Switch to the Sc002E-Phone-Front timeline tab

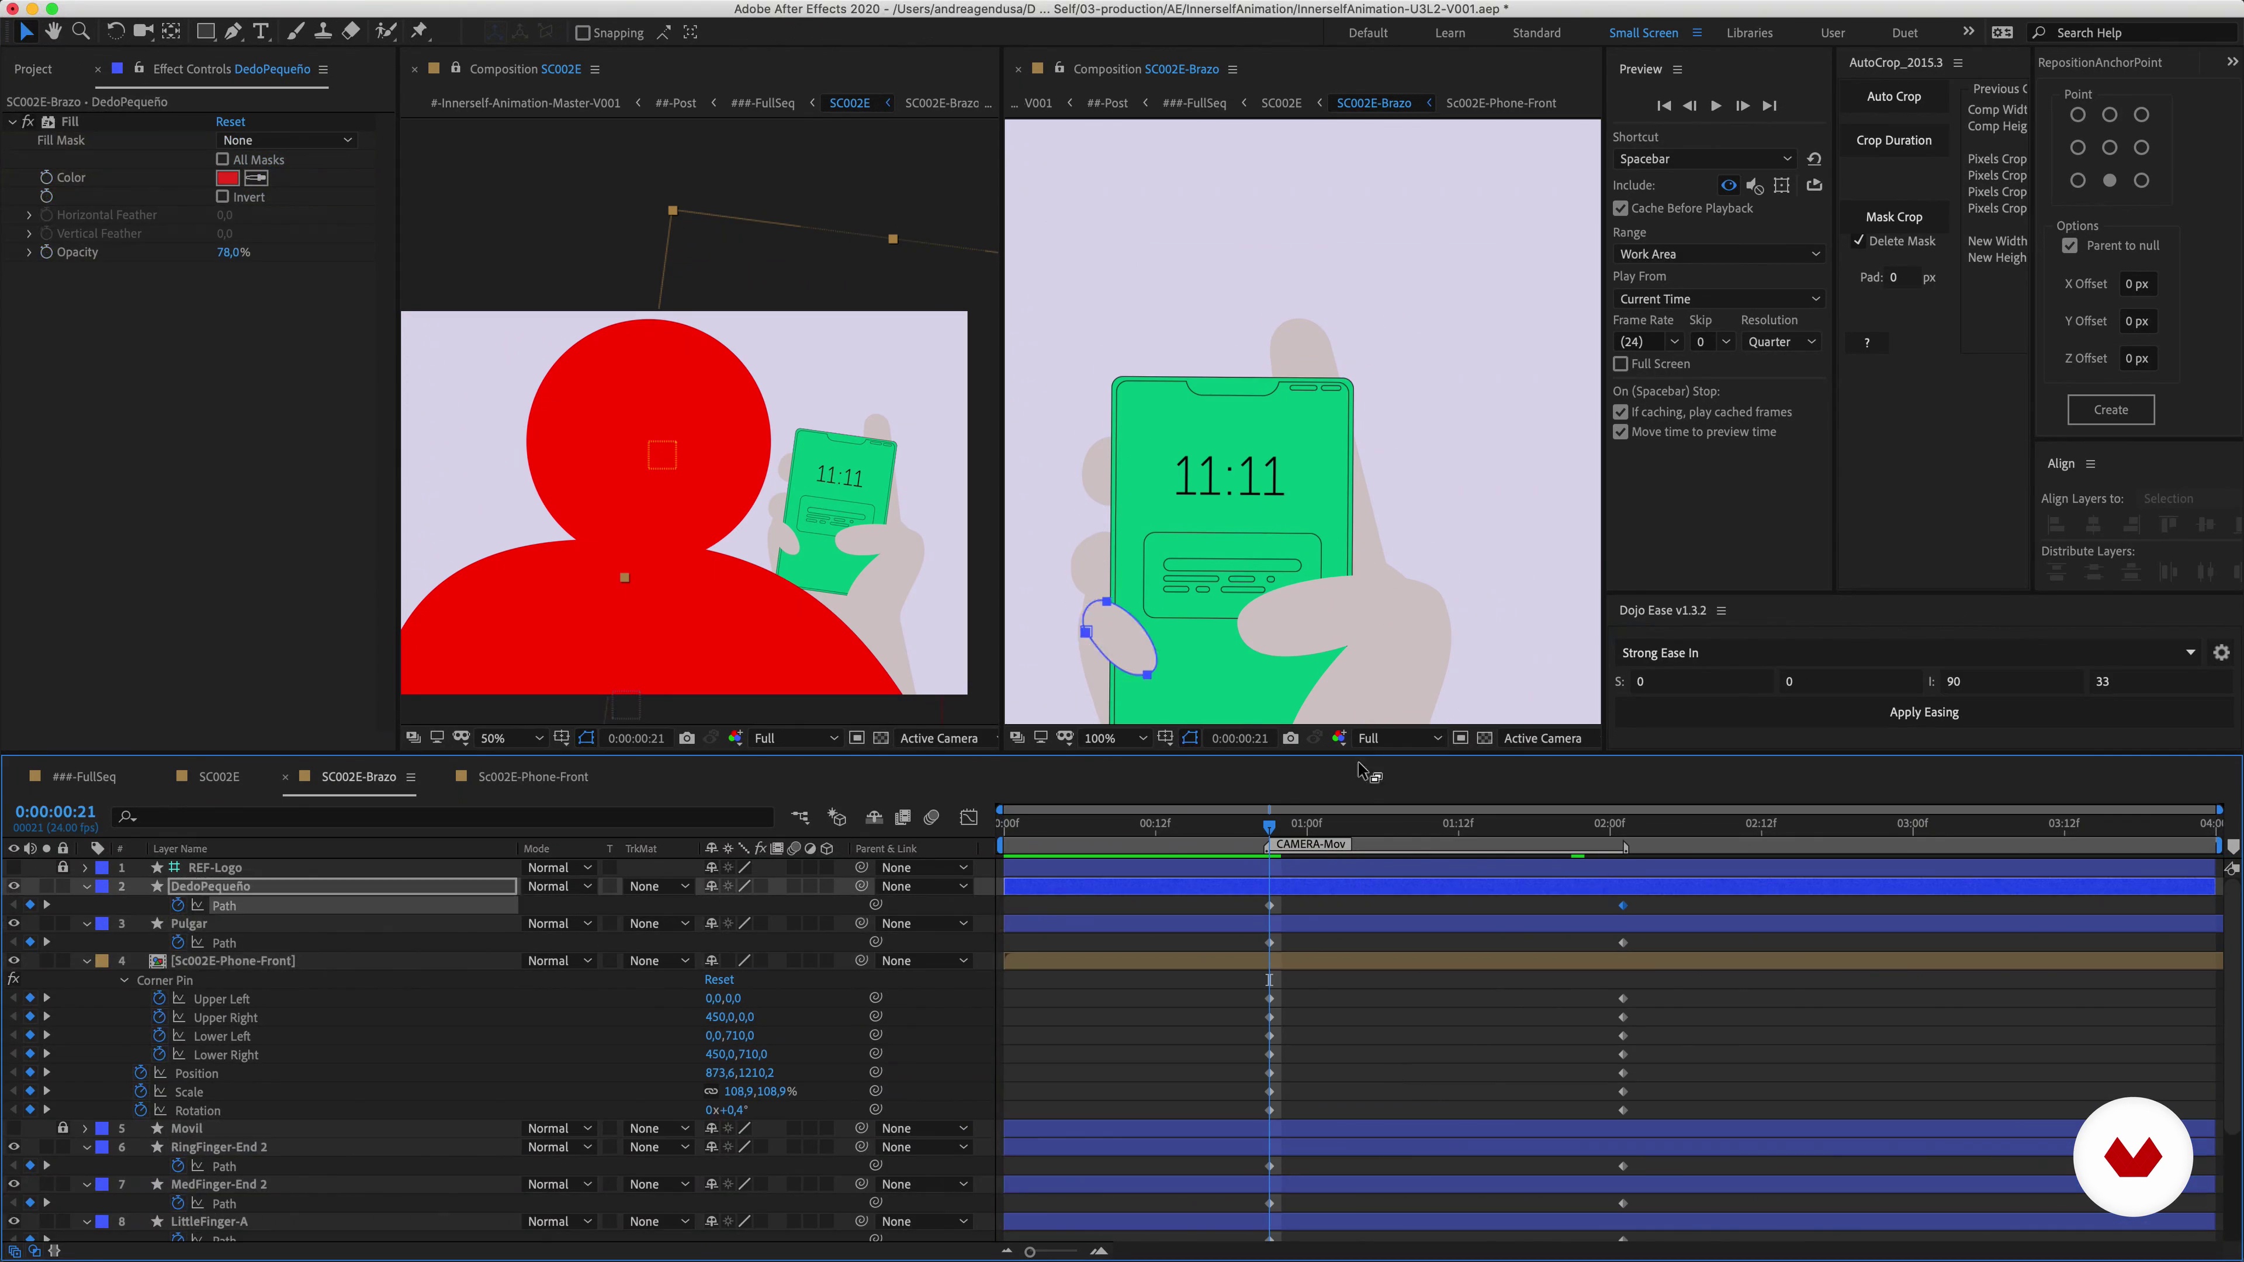coord(532,777)
